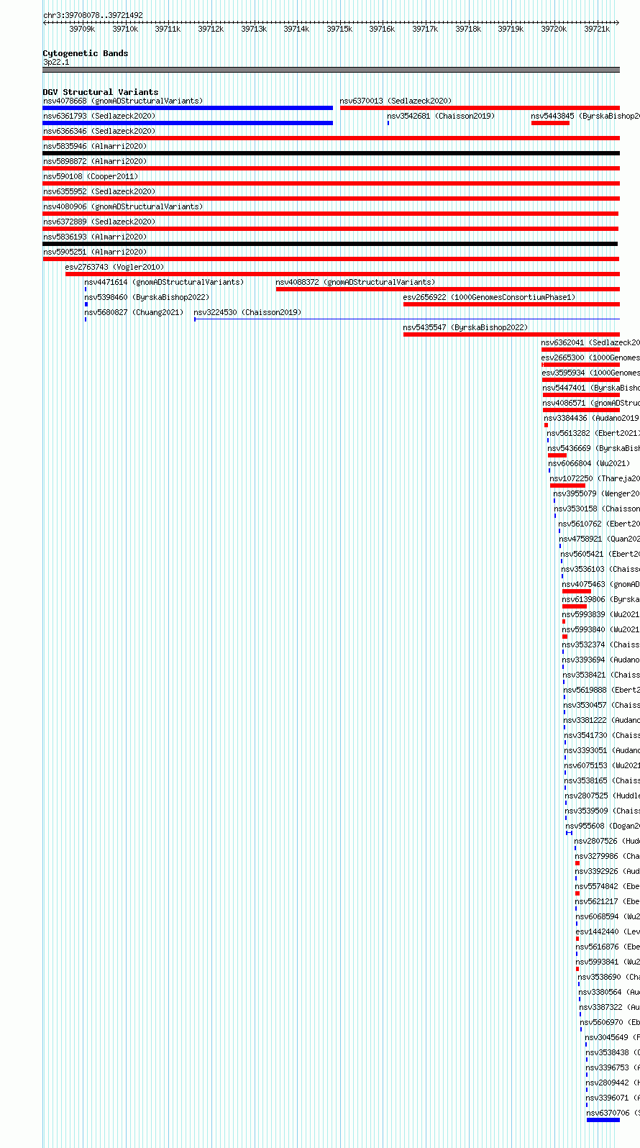Open nsv5905251 (Almarri2020) label
This screenshot has height=1148, width=640.
[x=95, y=252]
